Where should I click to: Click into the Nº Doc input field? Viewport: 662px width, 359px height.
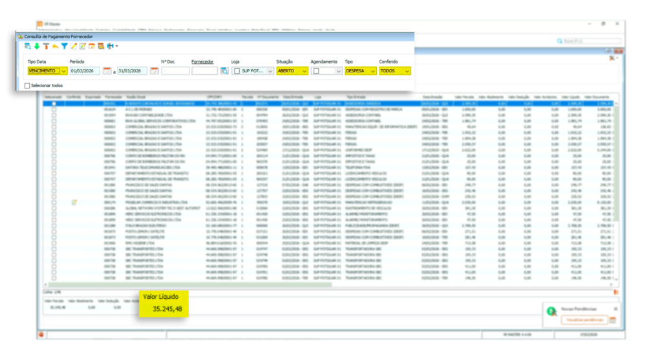(175, 71)
